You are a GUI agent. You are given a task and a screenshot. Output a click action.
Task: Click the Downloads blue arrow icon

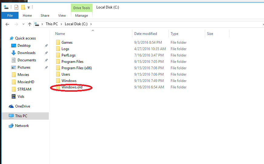[x=13, y=53]
